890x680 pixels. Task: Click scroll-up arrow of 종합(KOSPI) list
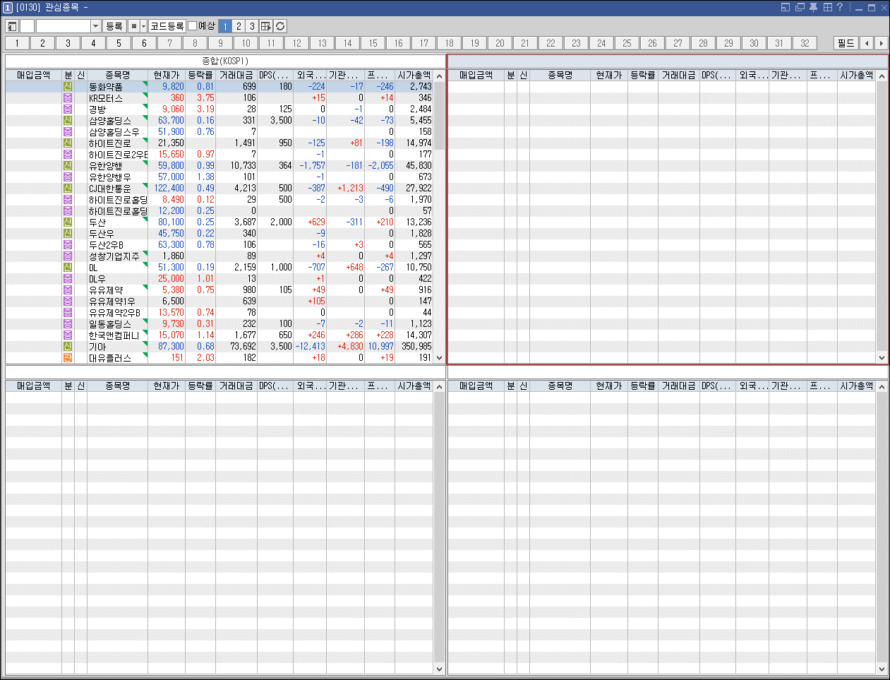tap(439, 76)
